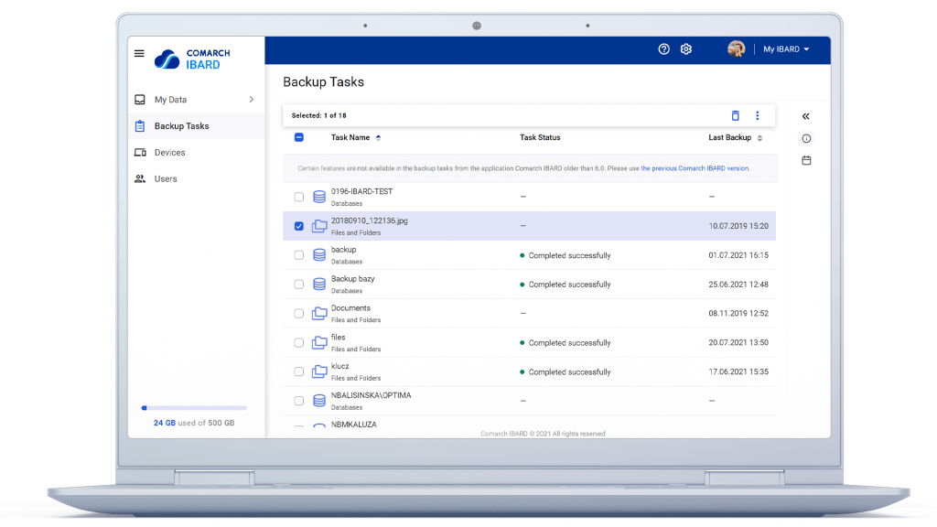The width and height of the screenshot is (937, 527).
Task: Click folder icon of Documents task
Action: (319, 313)
